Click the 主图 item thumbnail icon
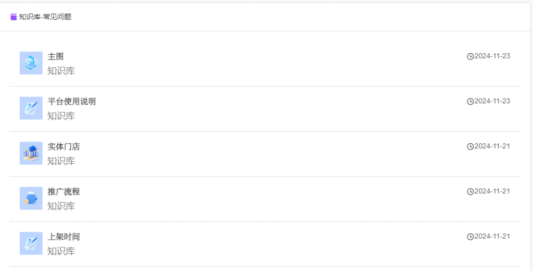 (31, 63)
